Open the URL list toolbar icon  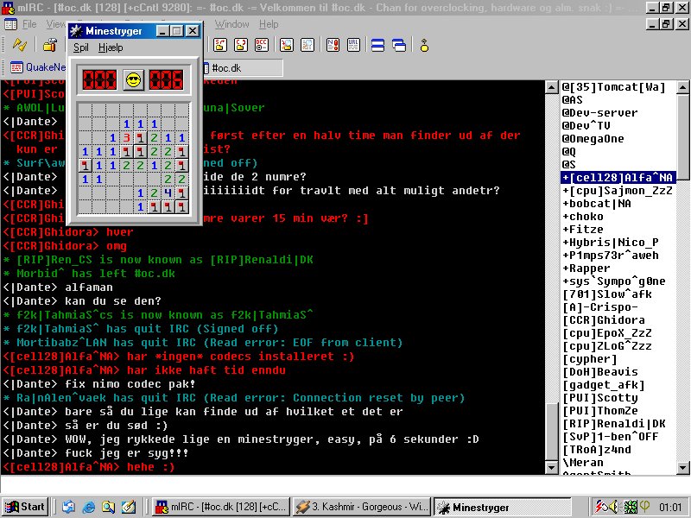[x=353, y=45]
